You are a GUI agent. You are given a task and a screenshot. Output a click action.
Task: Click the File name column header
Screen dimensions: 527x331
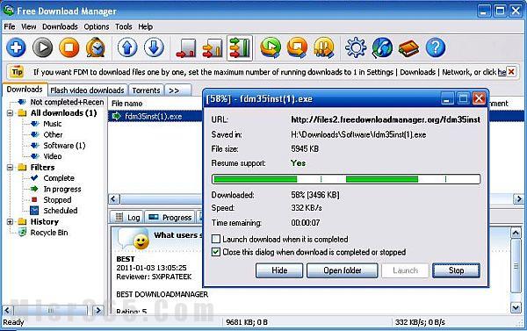pyautogui.click(x=127, y=104)
